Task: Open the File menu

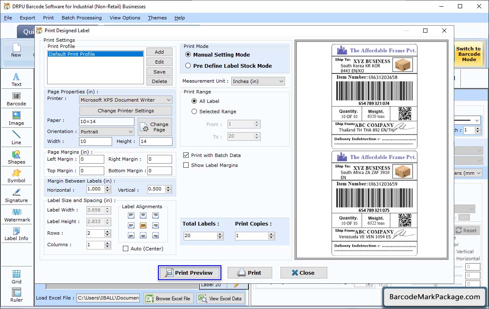Action: [8, 18]
